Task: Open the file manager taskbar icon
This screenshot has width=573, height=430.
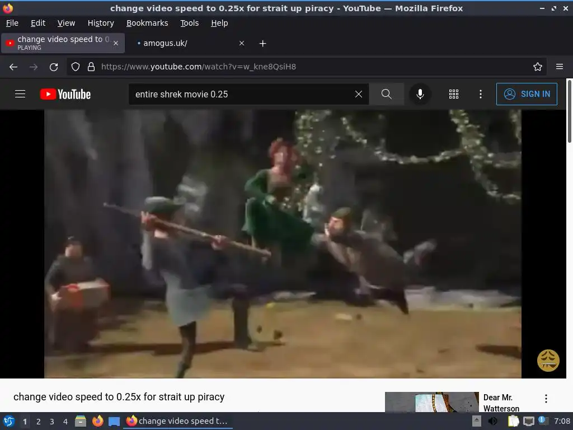Action: click(x=81, y=421)
